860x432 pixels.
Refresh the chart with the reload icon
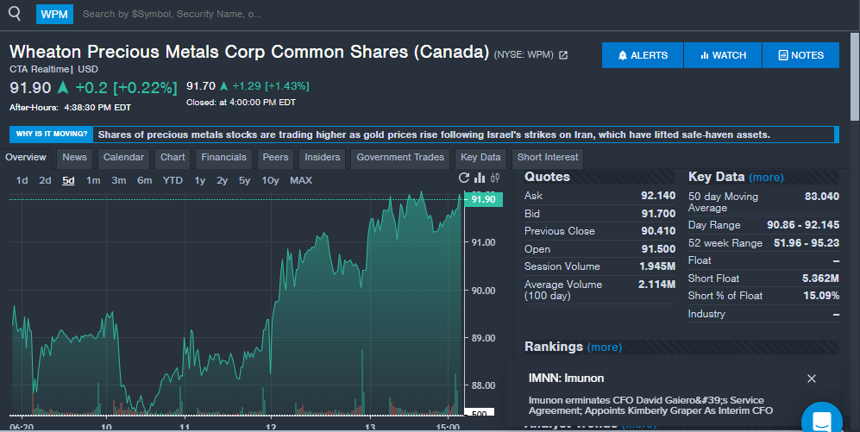coord(464,178)
